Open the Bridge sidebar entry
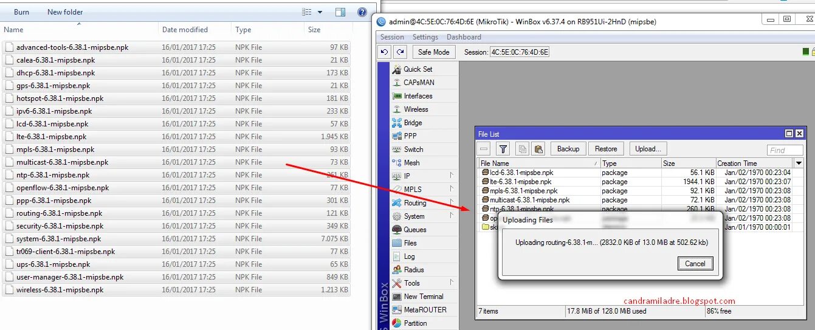 pos(413,123)
